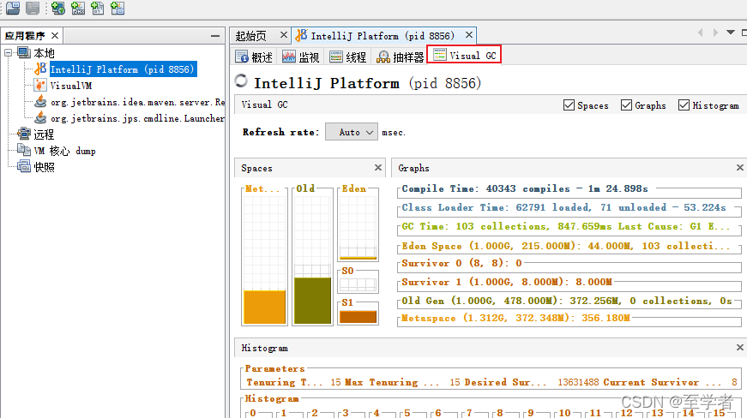Viewport: 747px width, 418px height.
Task: Click the Desired Survivor size value 13631488
Action: 578,382
